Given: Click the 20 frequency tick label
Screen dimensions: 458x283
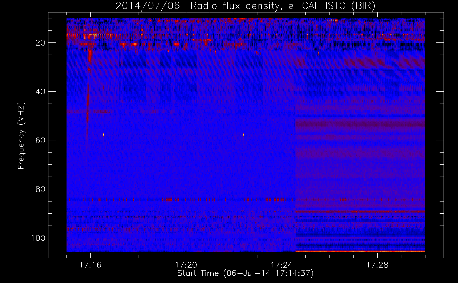Looking at the screenshot, I should tap(40, 43).
